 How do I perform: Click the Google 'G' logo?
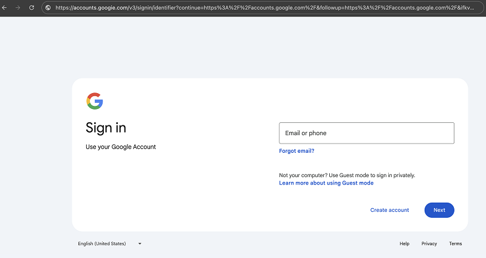(x=94, y=101)
